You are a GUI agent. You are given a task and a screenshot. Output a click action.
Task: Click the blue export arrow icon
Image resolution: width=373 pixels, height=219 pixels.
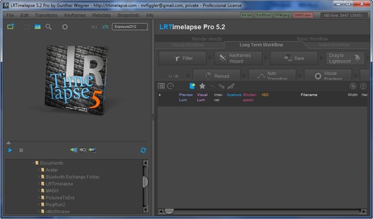(192, 86)
